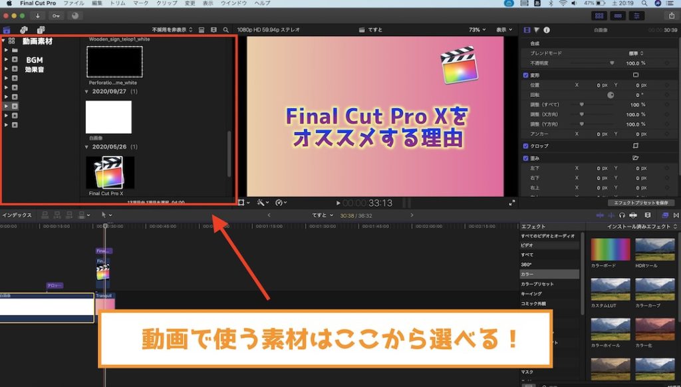Open the Video inspector icon at panel top
The image size is (681, 387).
pos(527,30)
